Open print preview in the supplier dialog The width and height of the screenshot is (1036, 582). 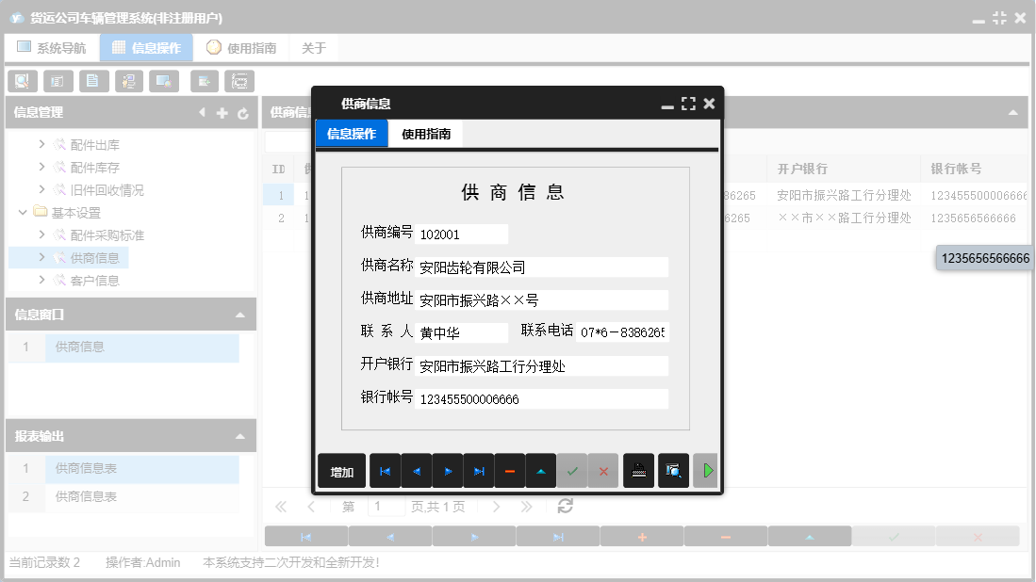(672, 471)
